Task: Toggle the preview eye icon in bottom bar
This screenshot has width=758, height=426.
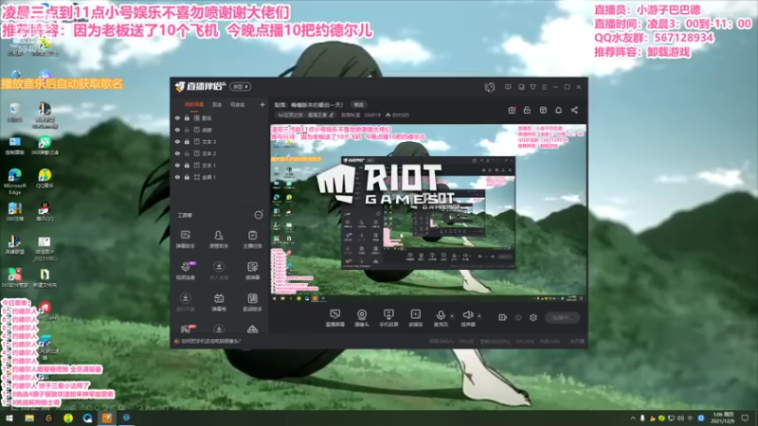Action: 518,318
